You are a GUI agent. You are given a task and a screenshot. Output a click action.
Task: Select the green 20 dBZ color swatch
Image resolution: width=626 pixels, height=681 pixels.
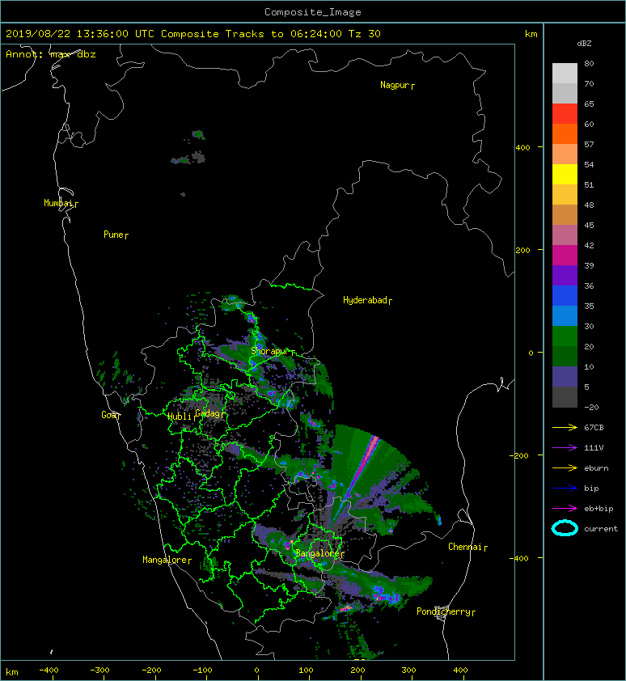pyautogui.click(x=565, y=336)
